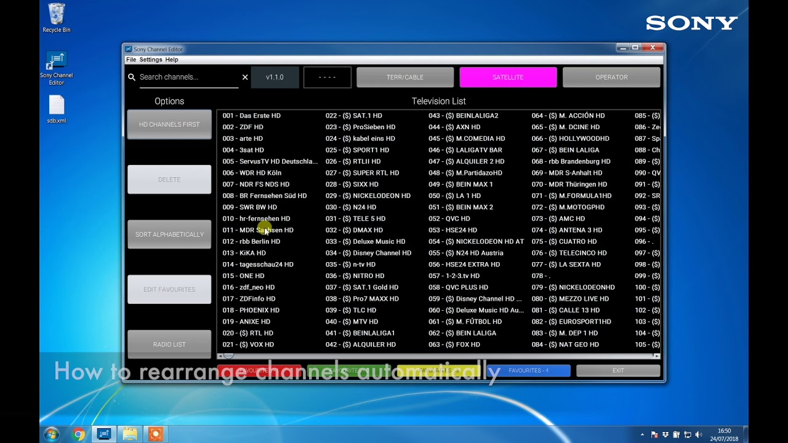Click the EDIT FAVOURITES button

pyautogui.click(x=169, y=289)
